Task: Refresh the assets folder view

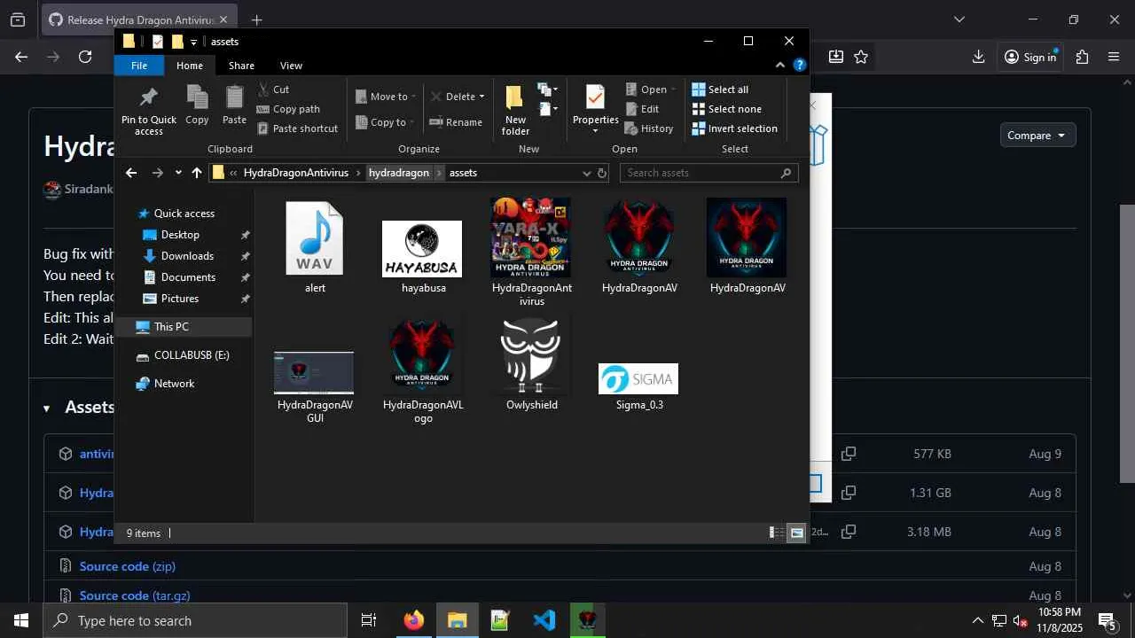Action: point(602,173)
